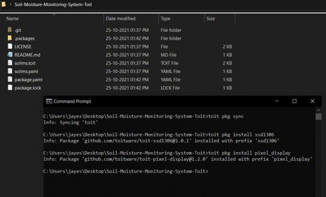The width and height of the screenshot is (326, 197).
Task: Click the Command Prompt title bar icon
Action: click(x=49, y=101)
